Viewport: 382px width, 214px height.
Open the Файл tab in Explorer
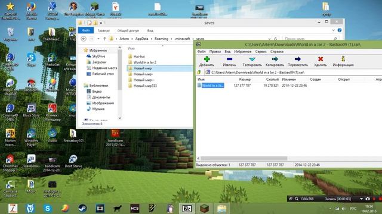coord(86,30)
